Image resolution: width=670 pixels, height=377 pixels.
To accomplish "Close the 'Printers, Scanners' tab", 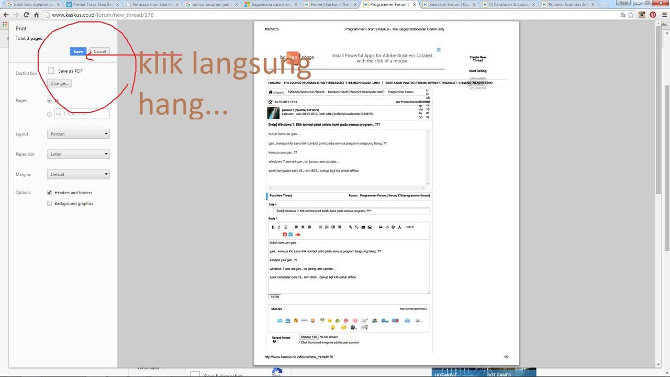I will (x=592, y=4).
